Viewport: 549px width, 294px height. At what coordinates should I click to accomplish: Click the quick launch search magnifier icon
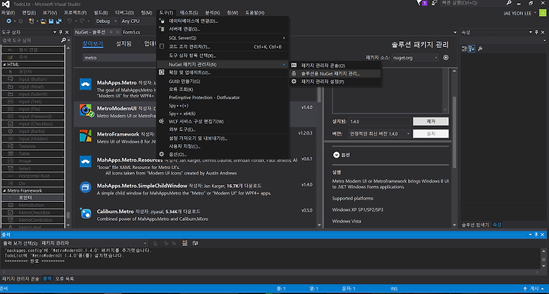tap(509, 3)
